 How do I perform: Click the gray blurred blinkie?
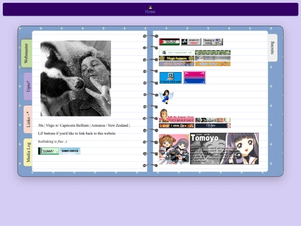[x=213, y=58]
